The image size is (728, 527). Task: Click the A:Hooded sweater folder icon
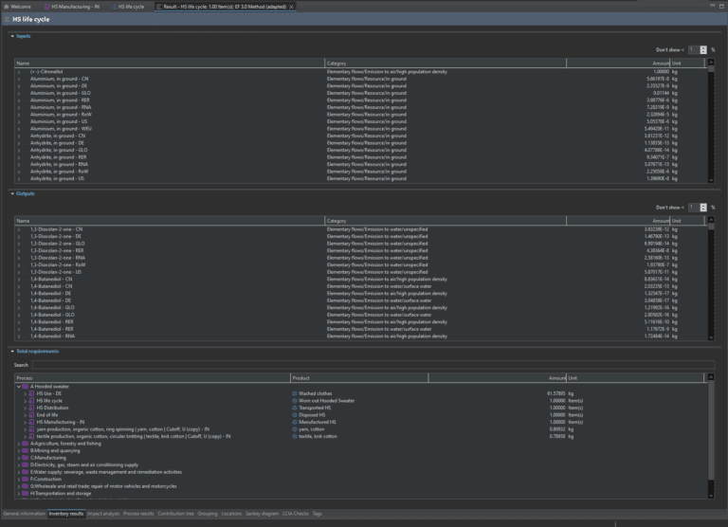26,387
